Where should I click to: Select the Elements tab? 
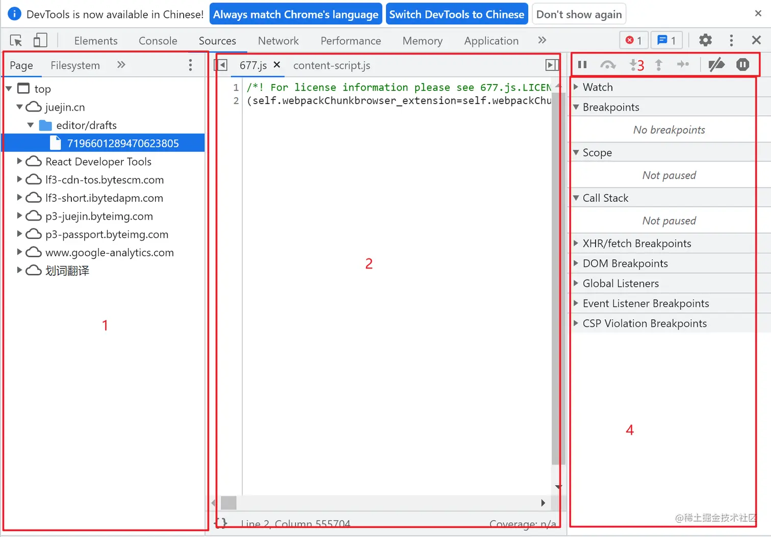pyautogui.click(x=96, y=41)
